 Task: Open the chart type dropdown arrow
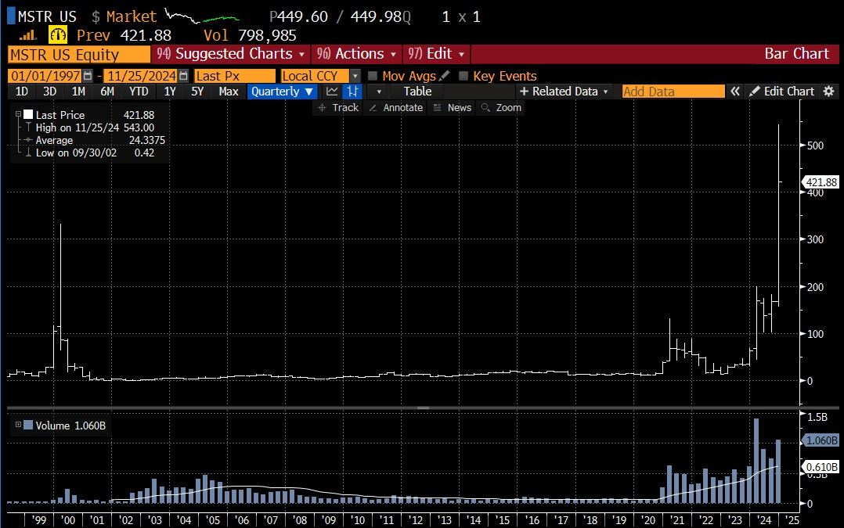379,92
